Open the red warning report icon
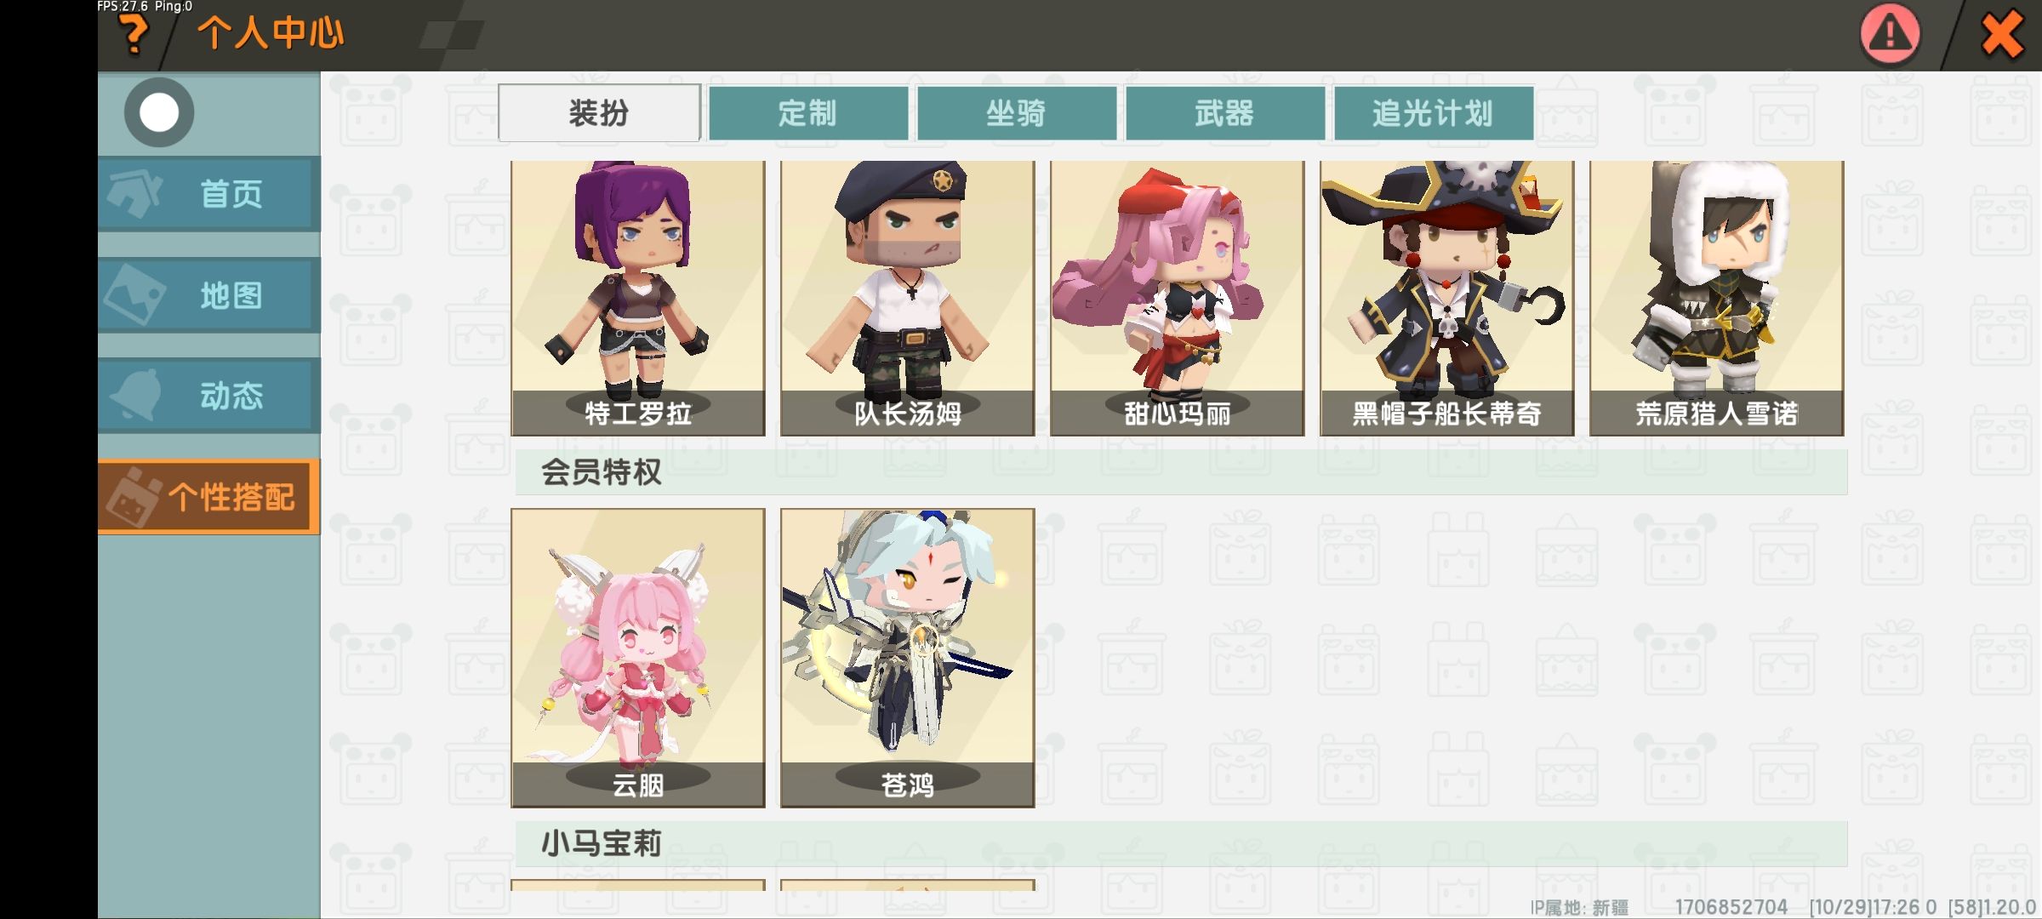The width and height of the screenshot is (2042, 919). (x=1890, y=35)
